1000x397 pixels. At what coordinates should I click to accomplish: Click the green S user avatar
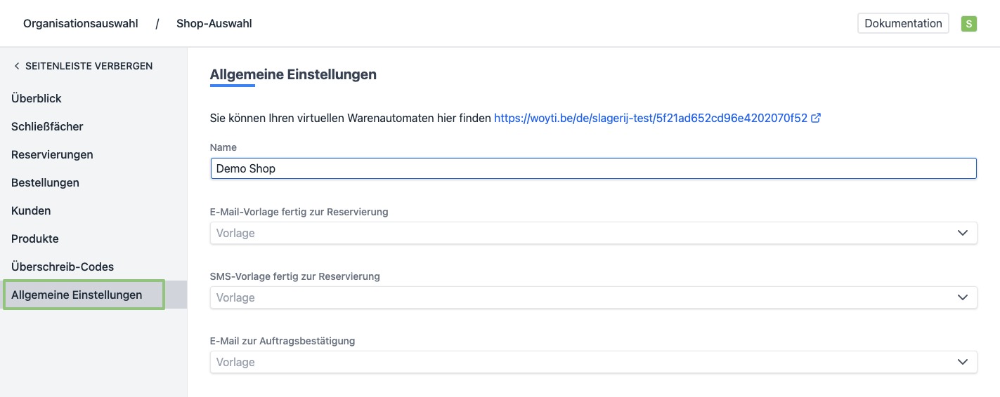click(969, 24)
